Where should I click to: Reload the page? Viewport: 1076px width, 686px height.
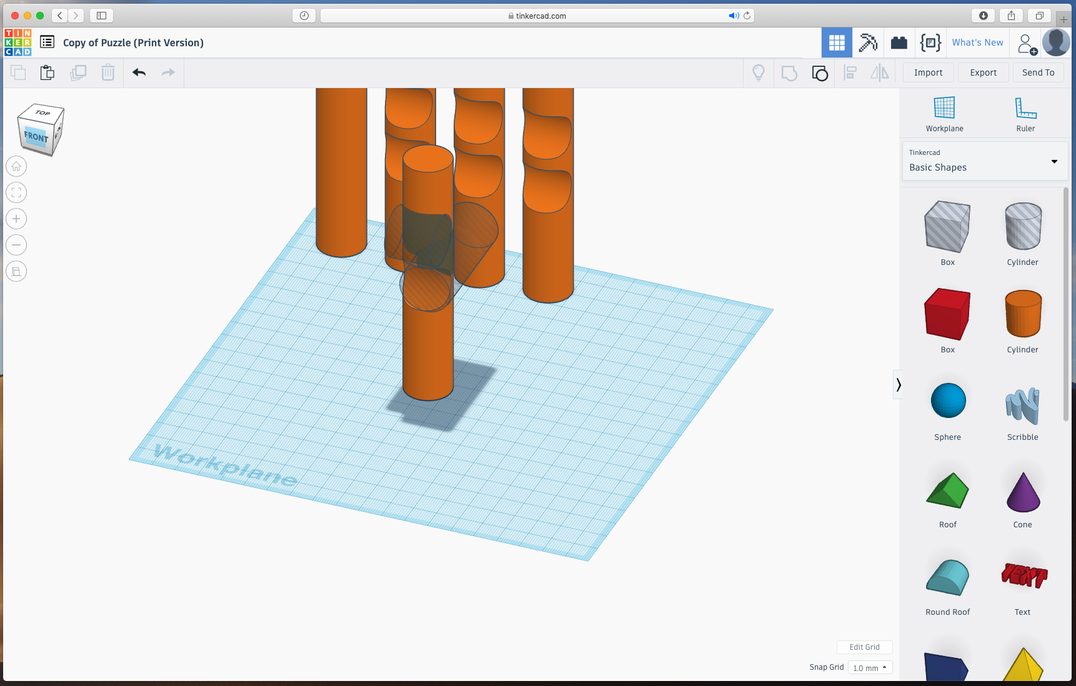point(747,16)
